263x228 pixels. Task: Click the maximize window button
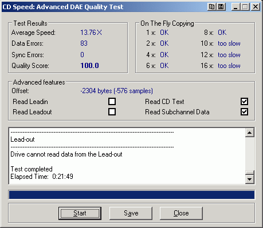click(x=245, y=7)
